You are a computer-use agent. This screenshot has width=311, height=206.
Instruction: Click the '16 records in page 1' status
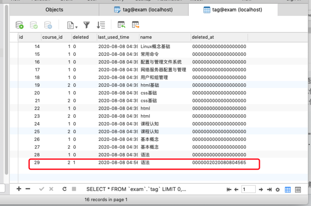point(106,200)
